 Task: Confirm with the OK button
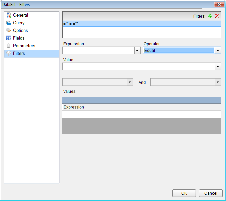184,193
